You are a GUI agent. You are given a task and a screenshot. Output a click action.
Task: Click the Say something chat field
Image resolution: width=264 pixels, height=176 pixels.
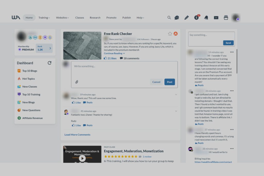click(211, 39)
